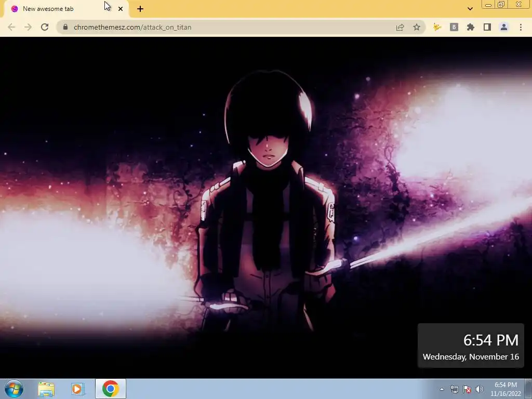This screenshot has height=399, width=532.
Task: Close the Chrome window
Action: [519, 4]
